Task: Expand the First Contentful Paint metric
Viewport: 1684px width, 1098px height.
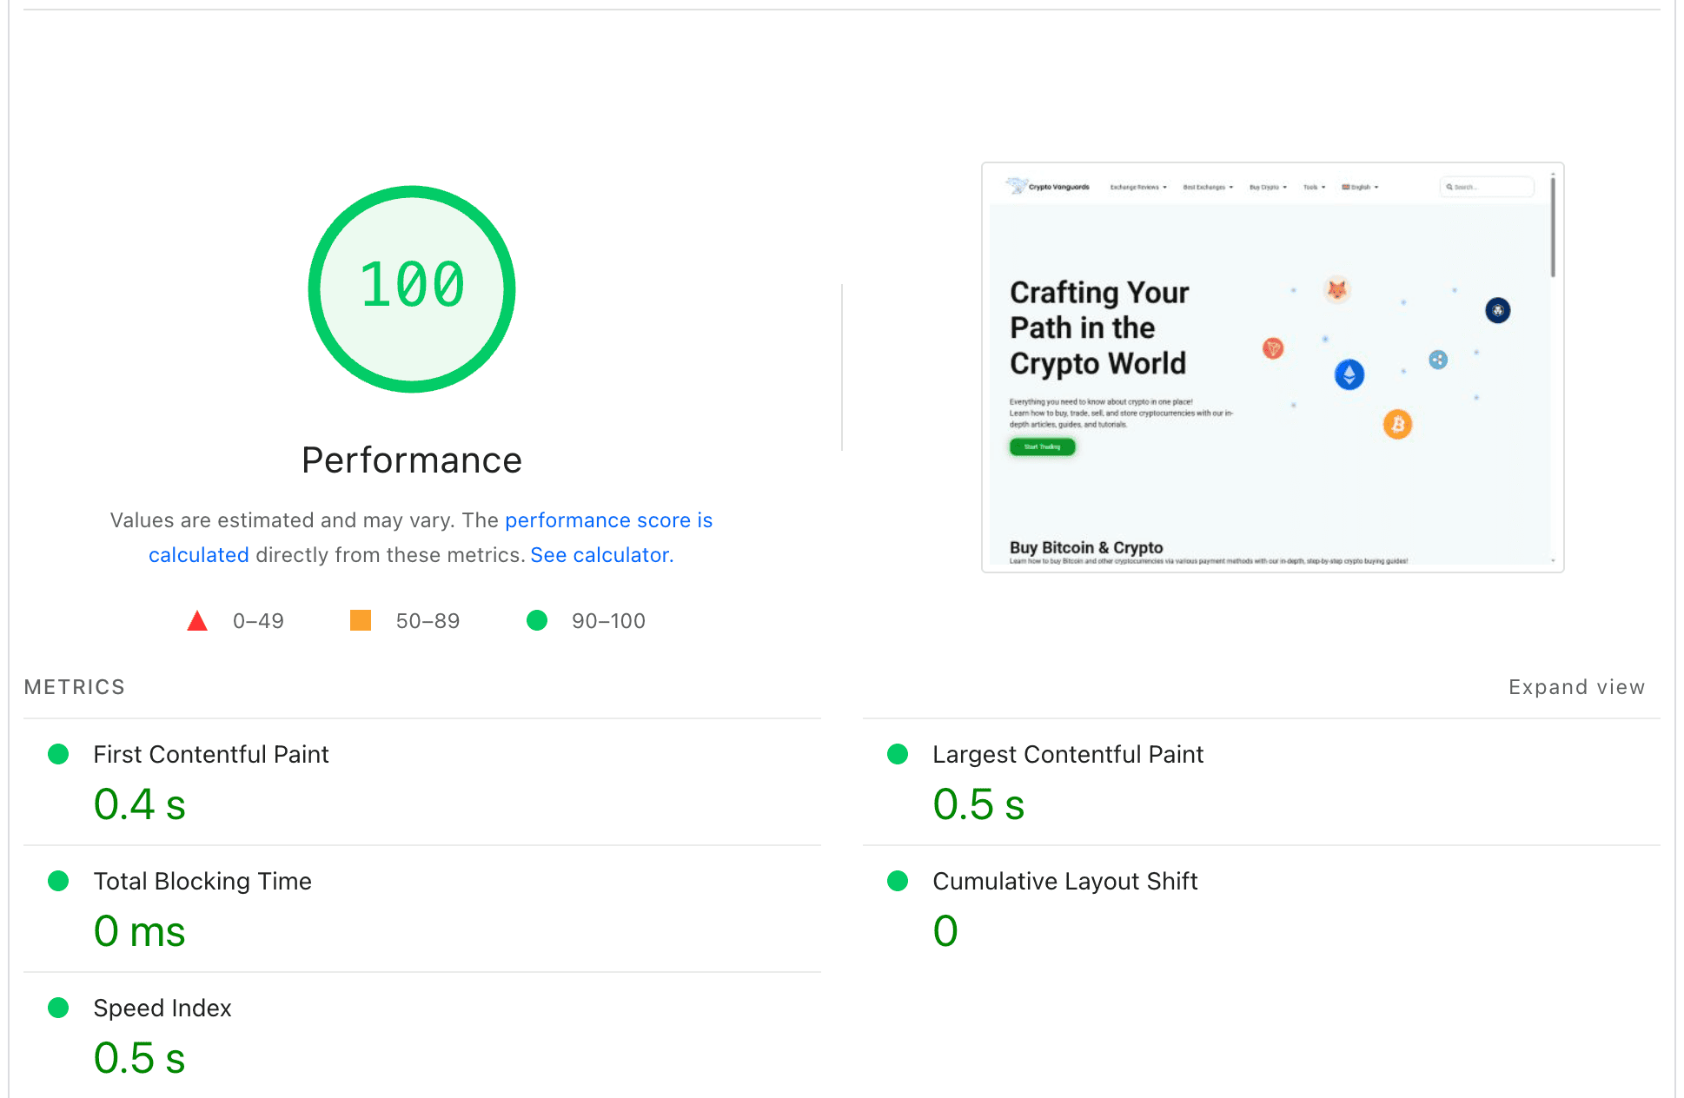Action: 211,754
